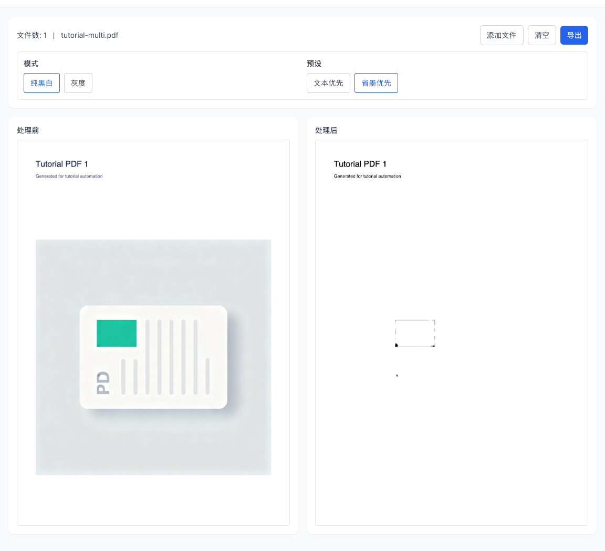Click the 添加文件 button
Image resolution: width=605 pixels, height=551 pixels.
pos(502,35)
